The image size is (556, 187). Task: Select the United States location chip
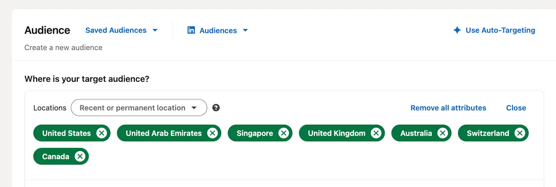pyautogui.click(x=66, y=133)
